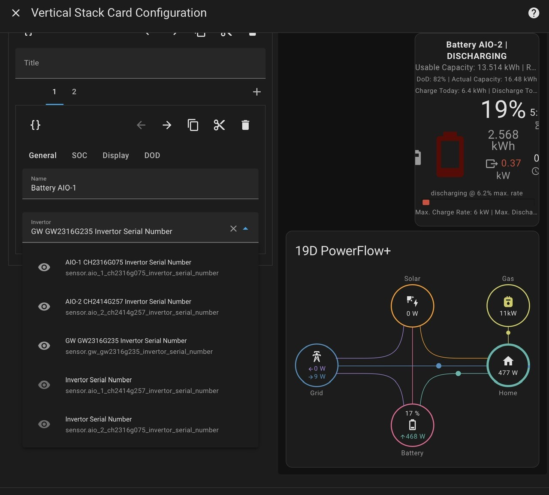Switch to the DOD tab
Image resolution: width=549 pixels, height=495 pixels.
pos(152,155)
